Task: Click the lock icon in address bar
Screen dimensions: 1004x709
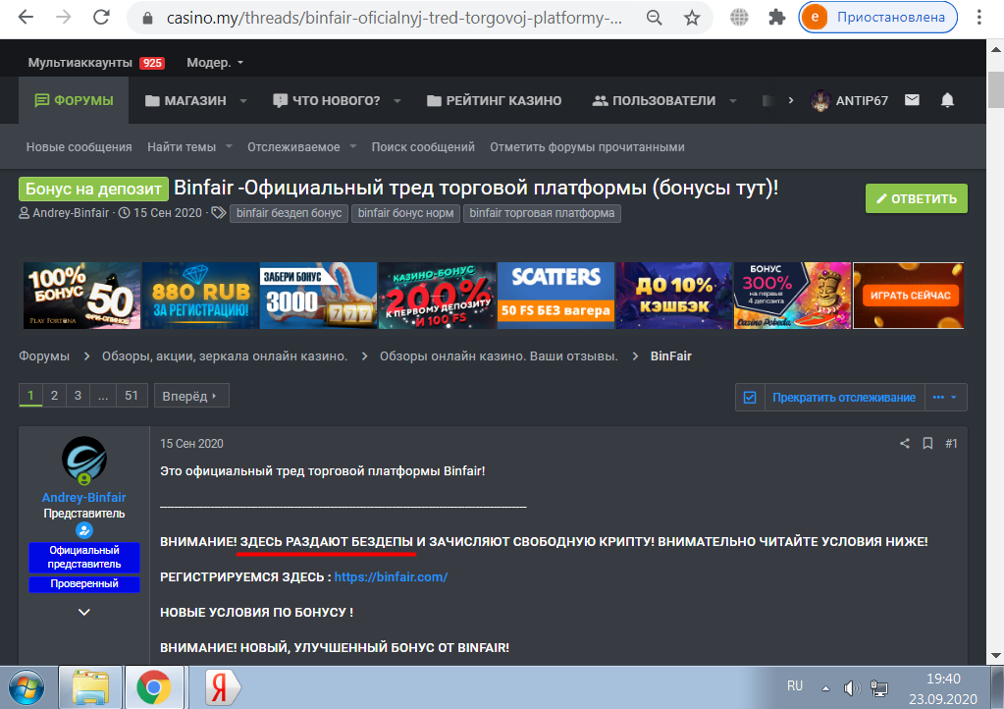Action: pyautogui.click(x=148, y=18)
